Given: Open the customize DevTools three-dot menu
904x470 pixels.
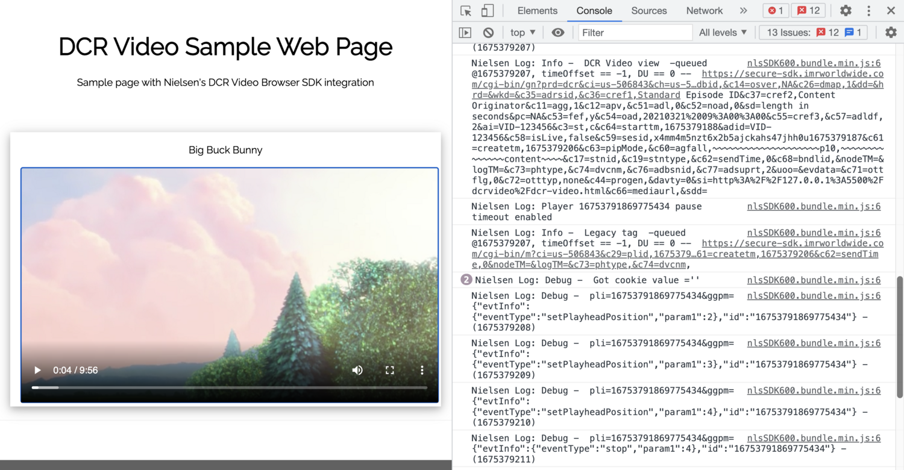Looking at the screenshot, I should click(868, 10).
